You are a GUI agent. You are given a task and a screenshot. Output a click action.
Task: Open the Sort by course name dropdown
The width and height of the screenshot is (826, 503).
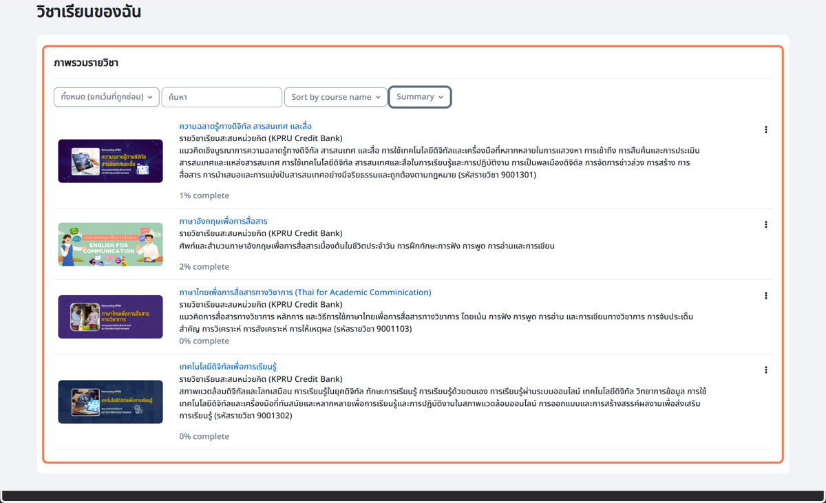coord(336,97)
